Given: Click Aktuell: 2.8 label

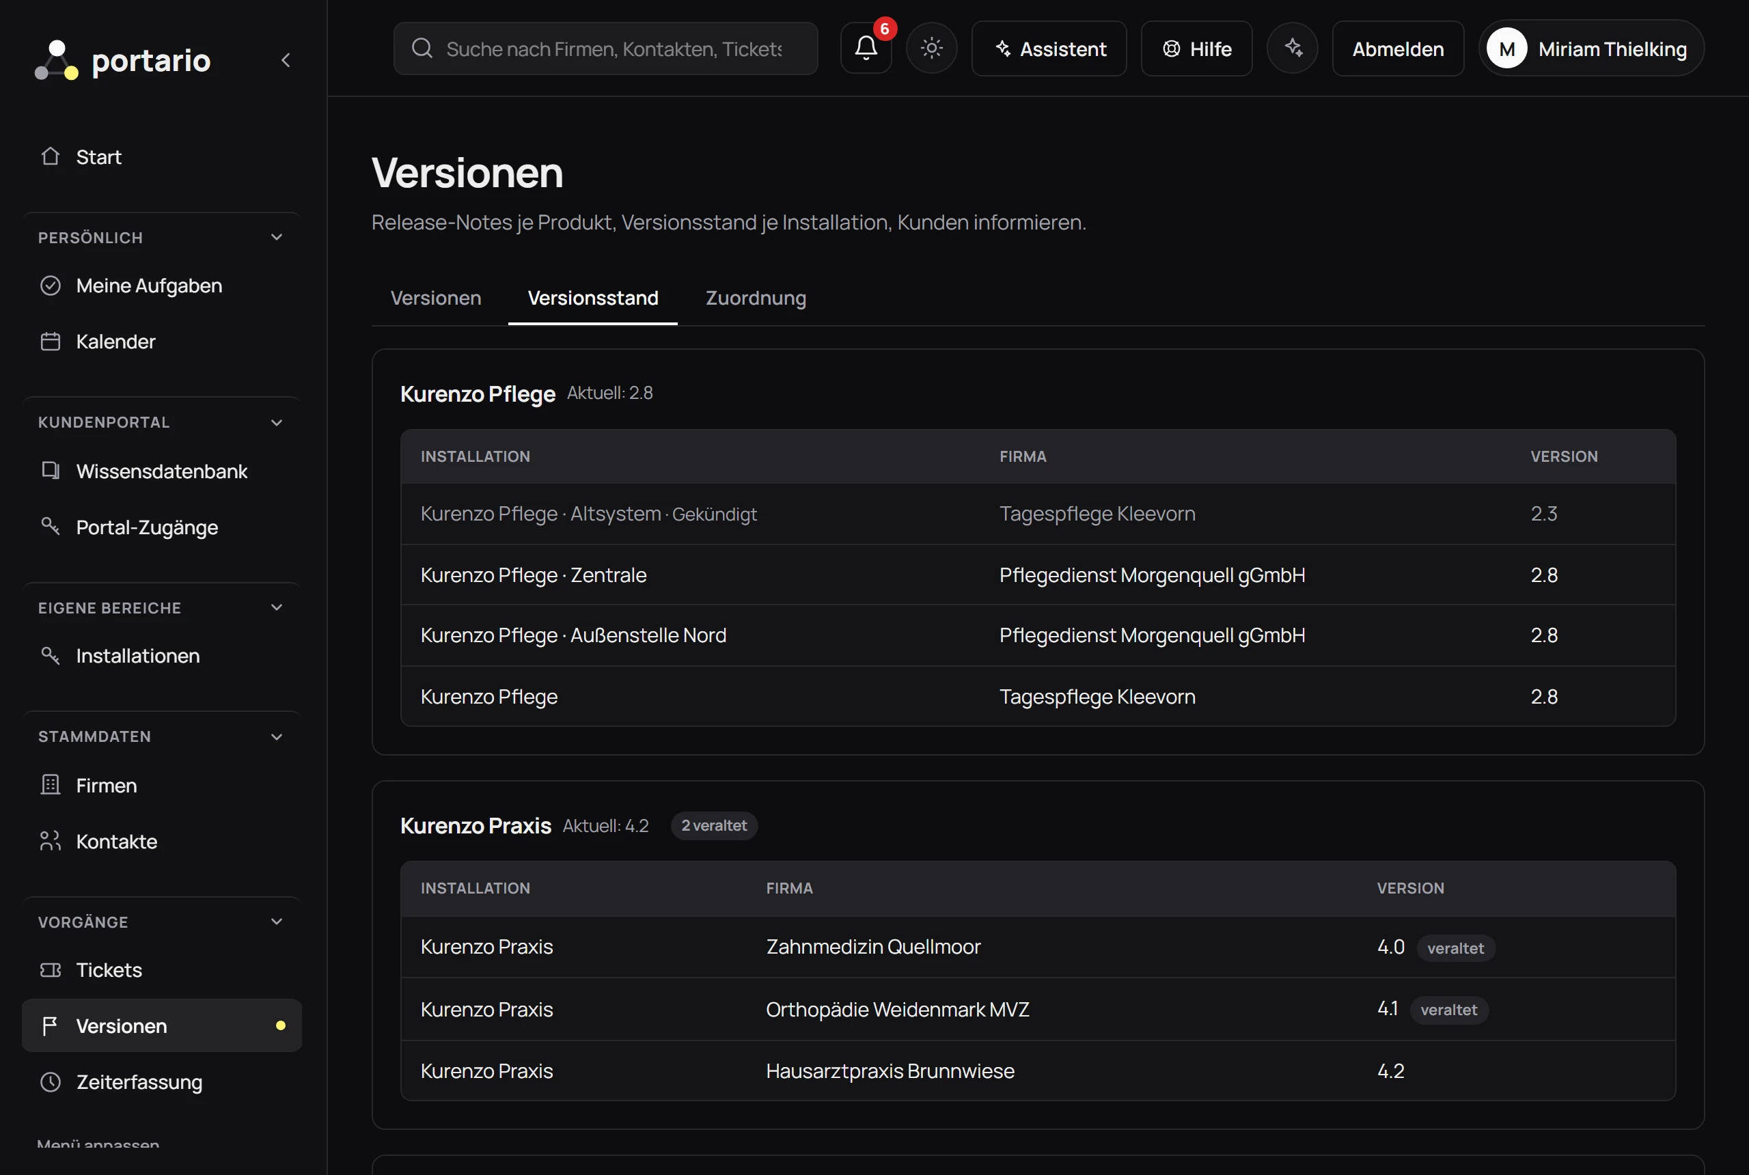Looking at the screenshot, I should pos(610,393).
